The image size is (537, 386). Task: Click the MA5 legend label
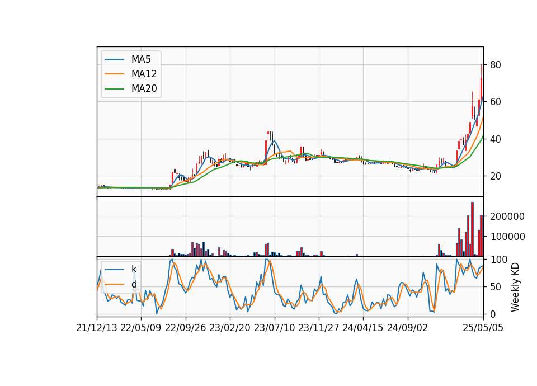pyautogui.click(x=141, y=59)
